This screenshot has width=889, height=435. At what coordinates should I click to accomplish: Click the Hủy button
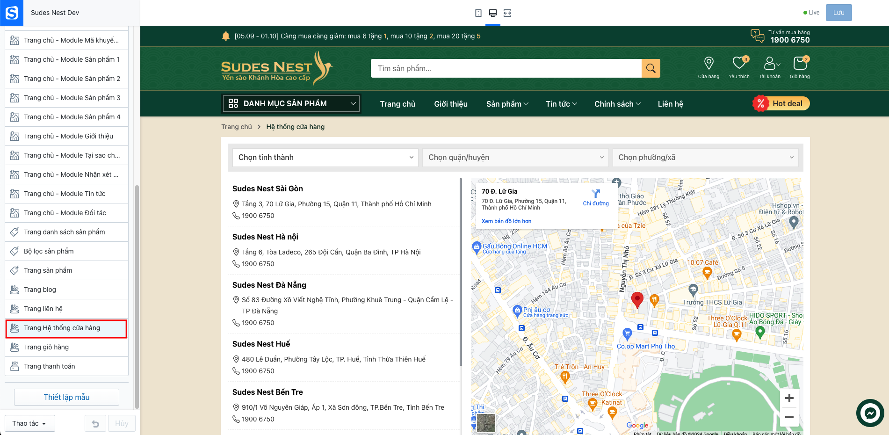122,424
